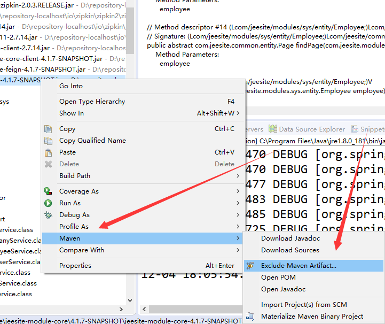
Task: Expand the Show In submenu arrow
Action: click(238, 113)
